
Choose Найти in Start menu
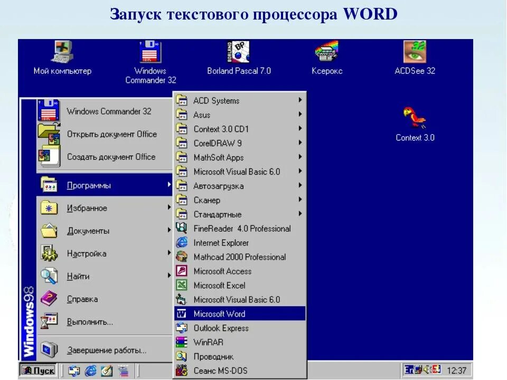point(104,276)
